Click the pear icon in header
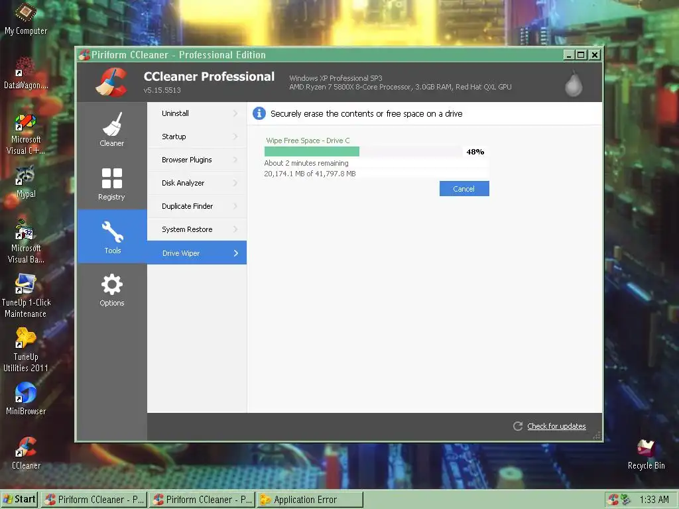 (574, 83)
